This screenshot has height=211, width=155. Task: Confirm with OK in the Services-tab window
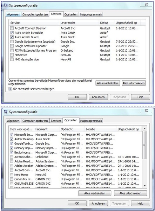pos(77,97)
